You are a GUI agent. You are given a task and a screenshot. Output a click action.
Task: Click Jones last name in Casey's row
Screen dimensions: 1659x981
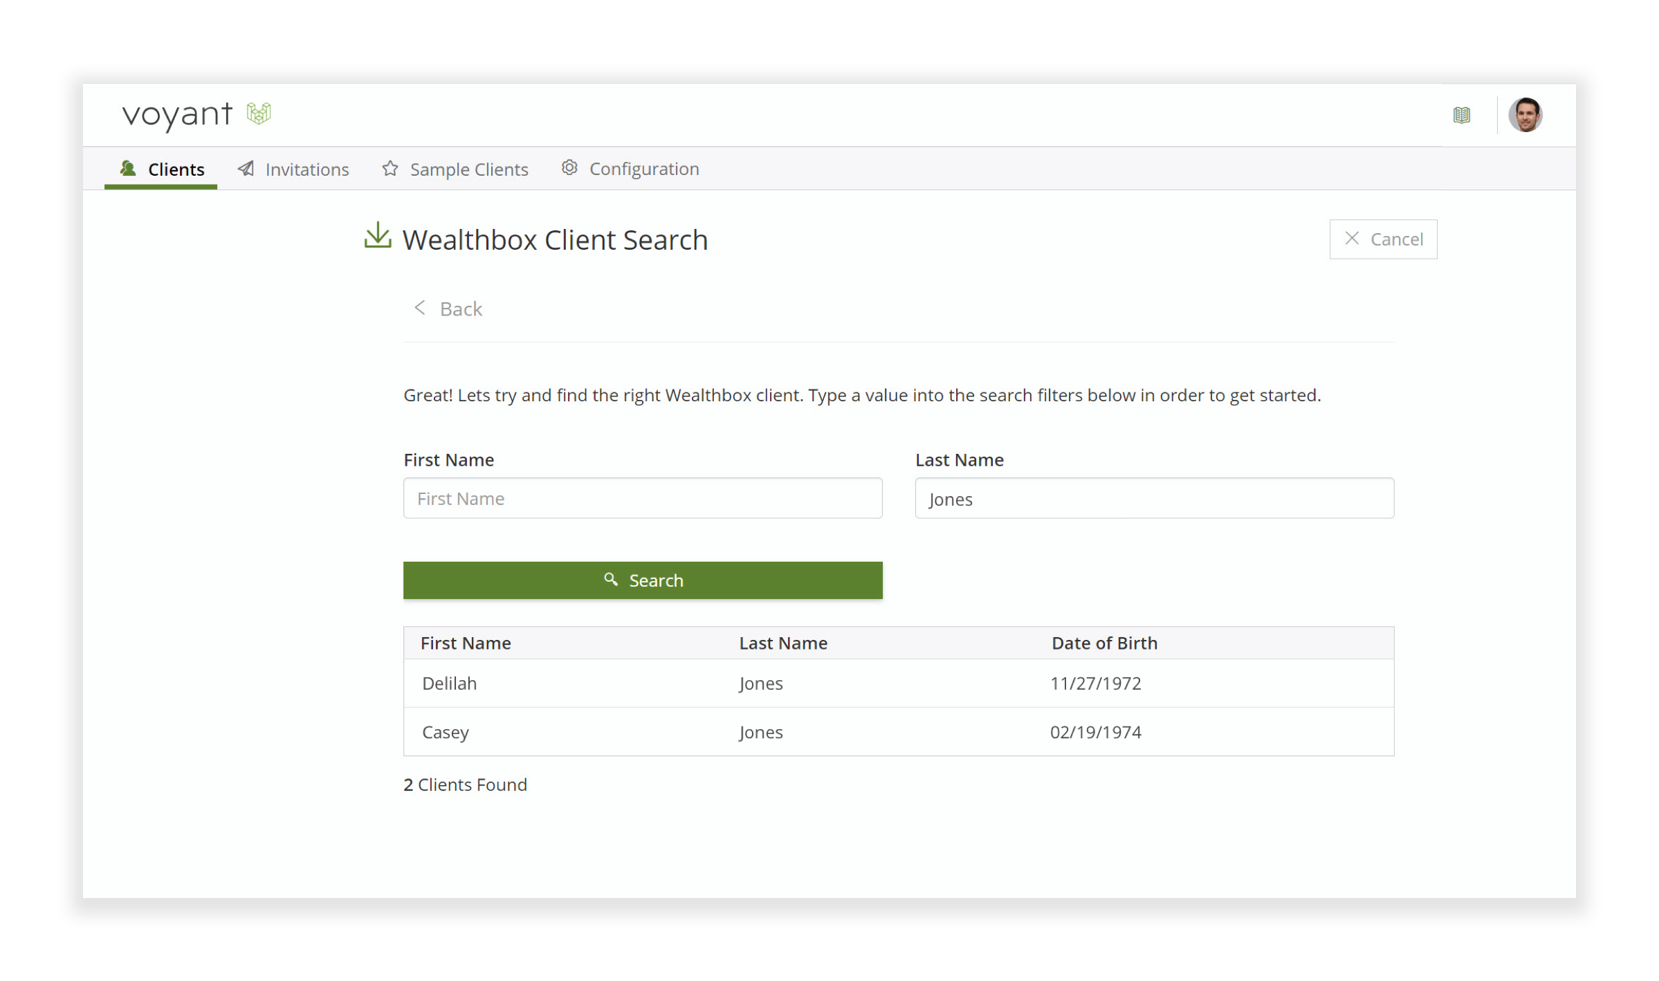760,732
